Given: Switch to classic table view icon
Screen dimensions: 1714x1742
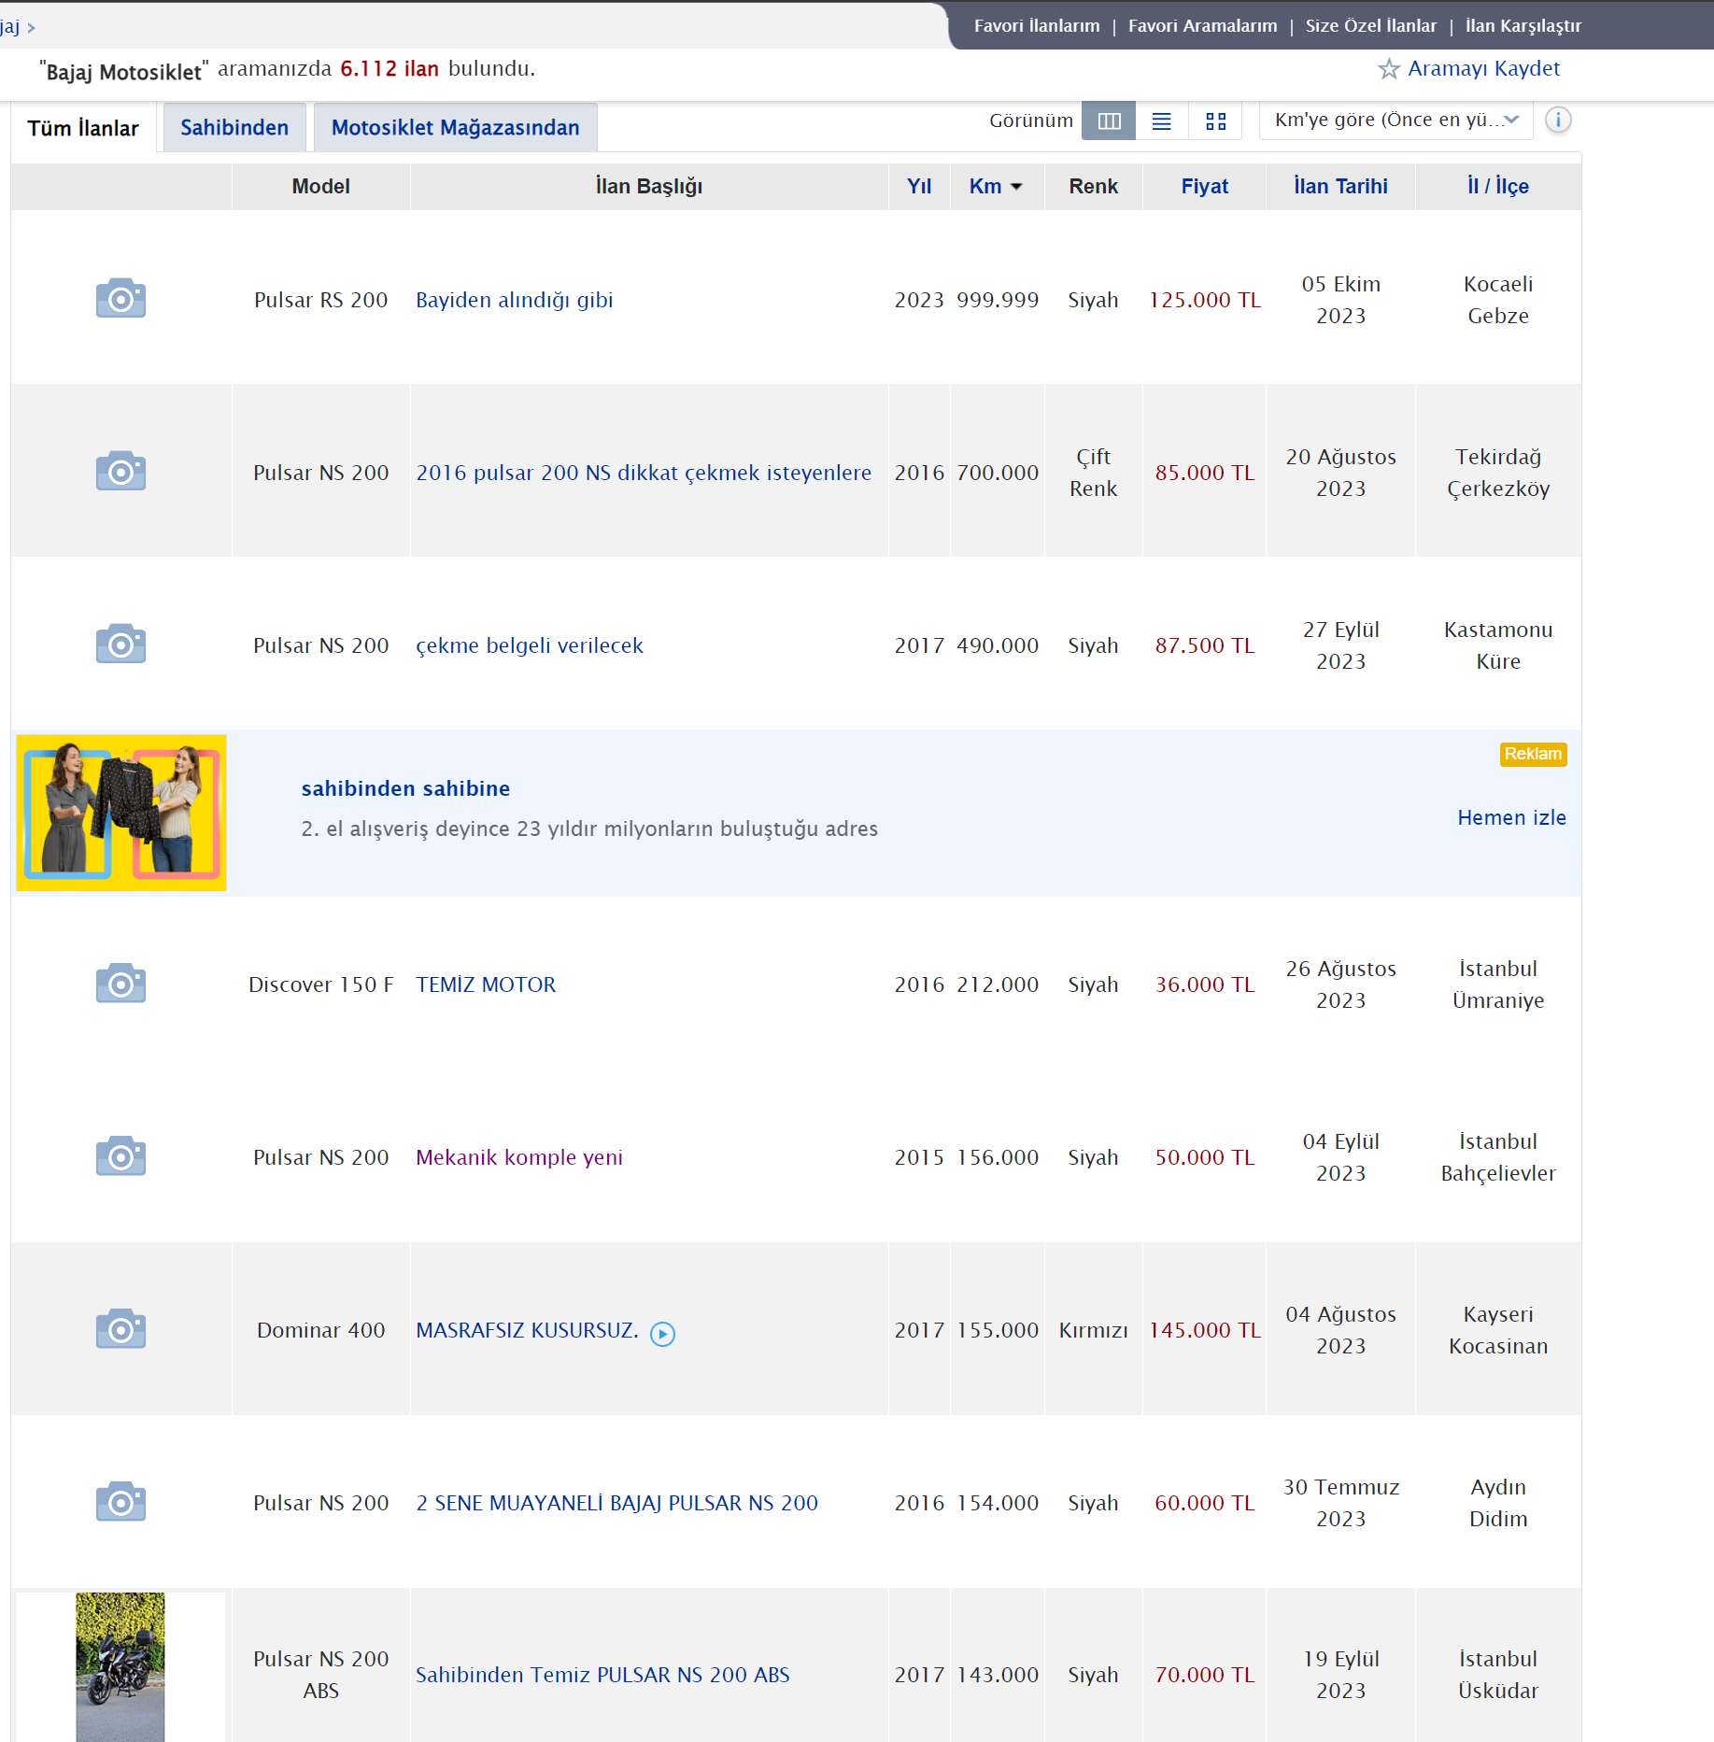Looking at the screenshot, I should [x=1109, y=121].
